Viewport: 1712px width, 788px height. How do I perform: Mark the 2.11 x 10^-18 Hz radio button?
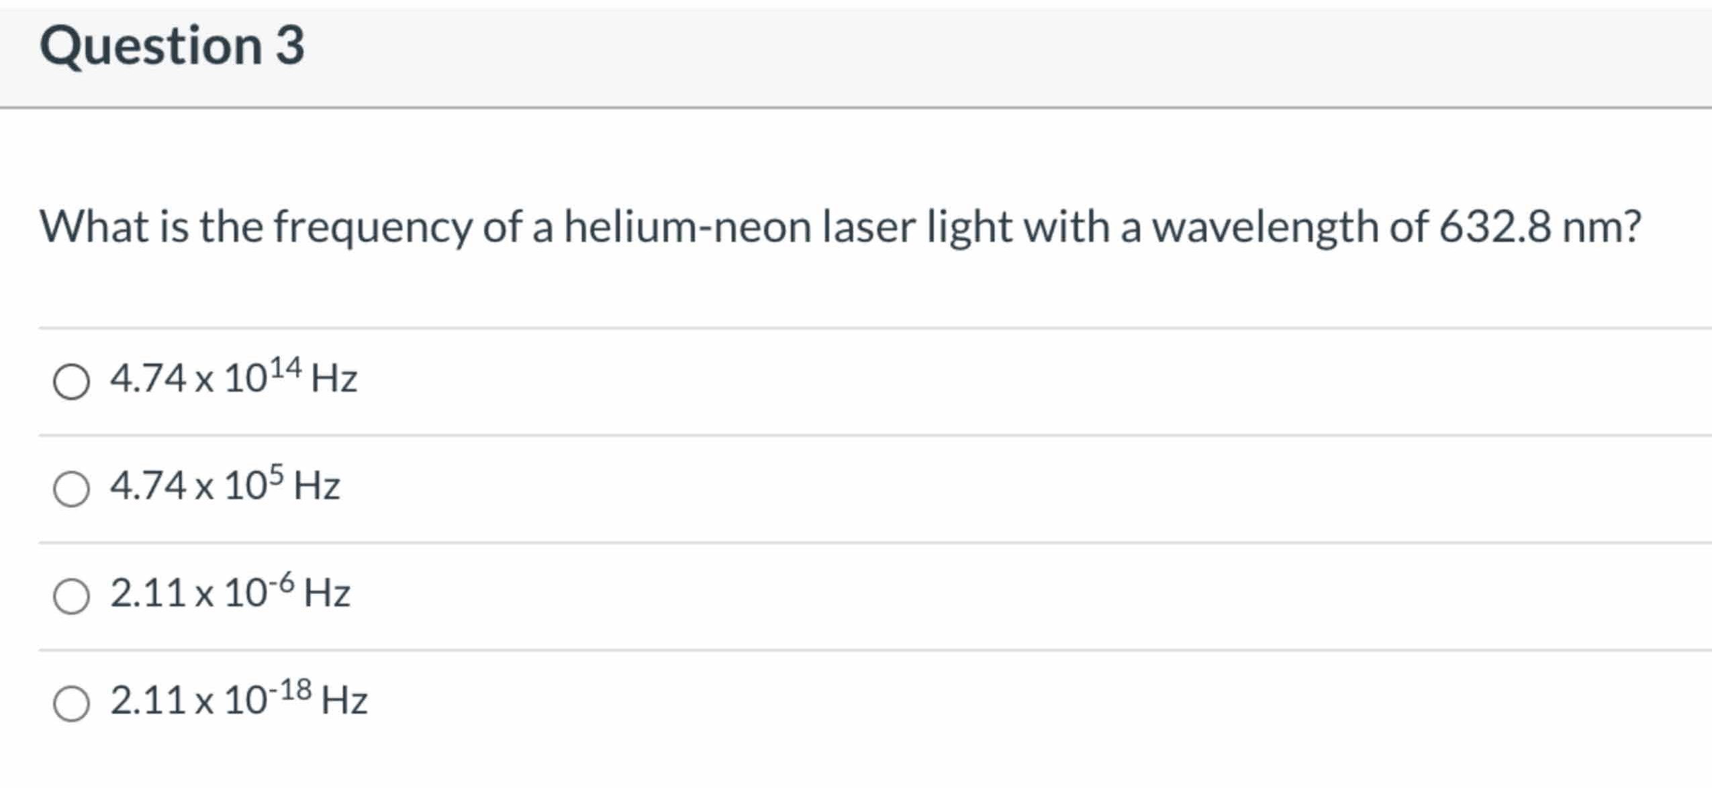click(x=71, y=703)
